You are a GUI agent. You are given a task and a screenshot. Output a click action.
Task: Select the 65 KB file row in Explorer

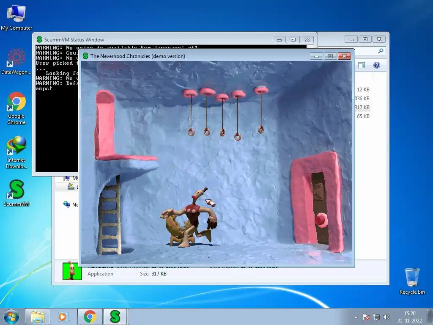tap(362, 116)
